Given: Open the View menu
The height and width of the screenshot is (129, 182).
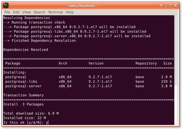Looking at the screenshot, I should pos(26,12).
